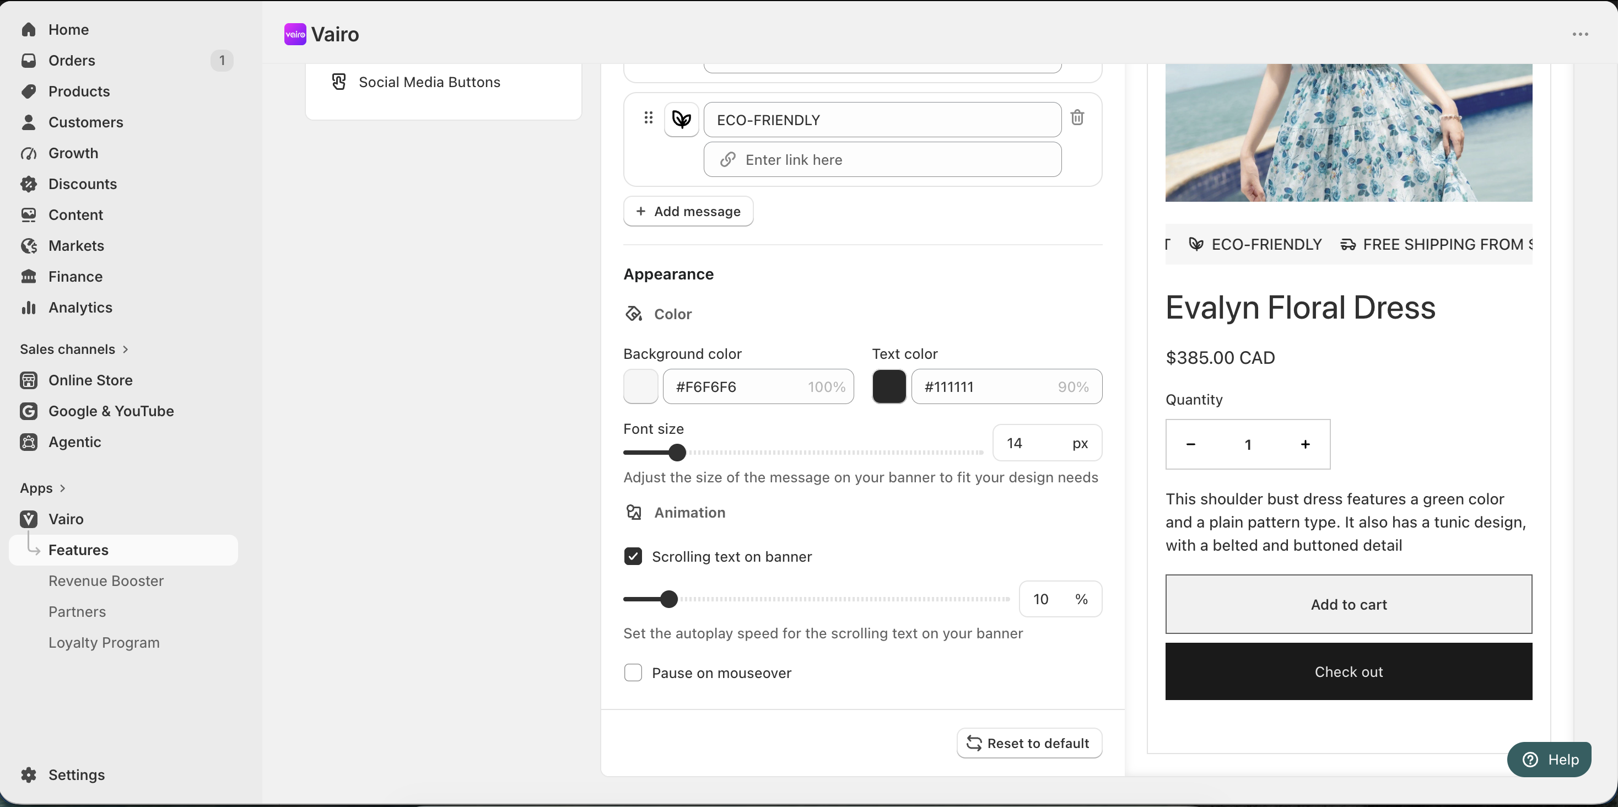Decrease product quantity with minus button
The width and height of the screenshot is (1618, 807).
[x=1190, y=444]
